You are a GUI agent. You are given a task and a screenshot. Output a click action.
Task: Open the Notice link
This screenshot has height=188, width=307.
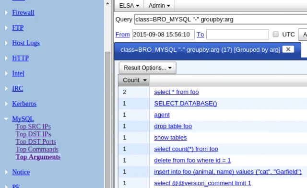tap(21, 172)
